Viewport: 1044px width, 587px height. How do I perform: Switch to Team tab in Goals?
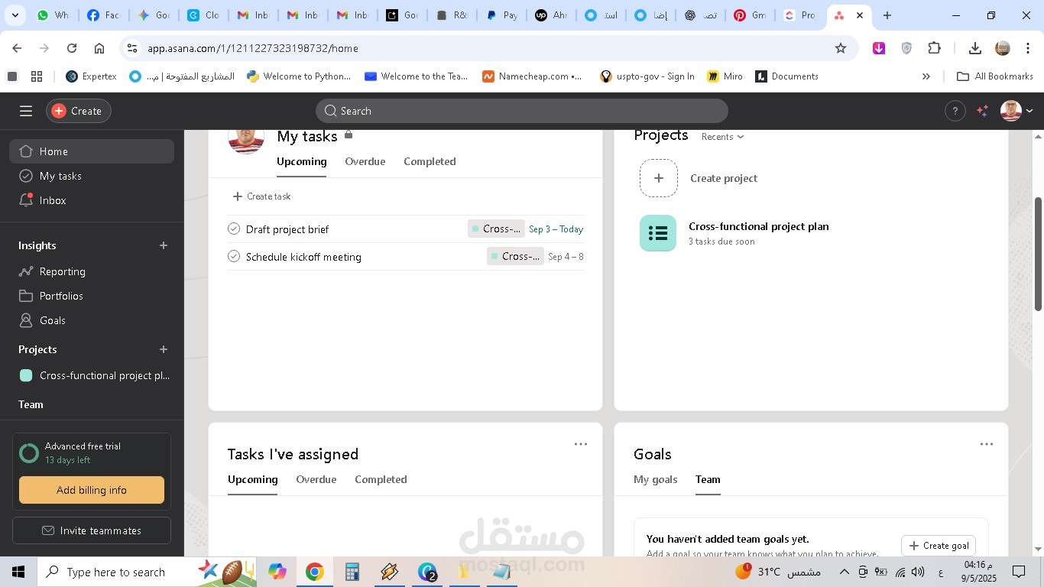tap(708, 479)
